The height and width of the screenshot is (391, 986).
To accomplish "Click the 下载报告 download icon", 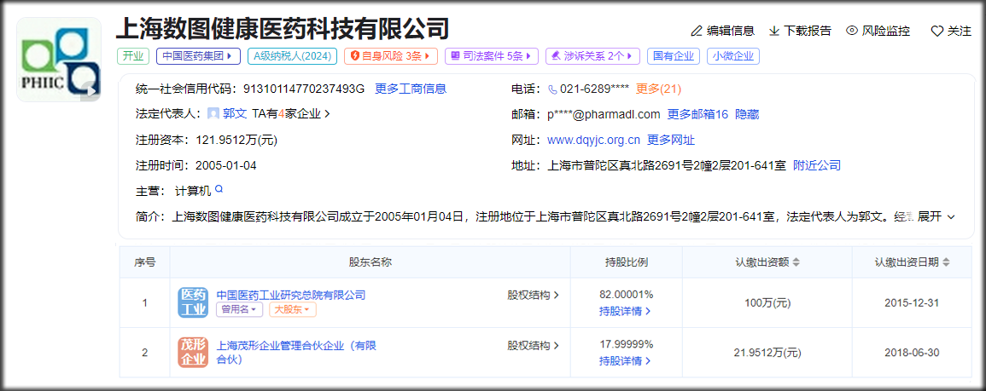I will (775, 31).
